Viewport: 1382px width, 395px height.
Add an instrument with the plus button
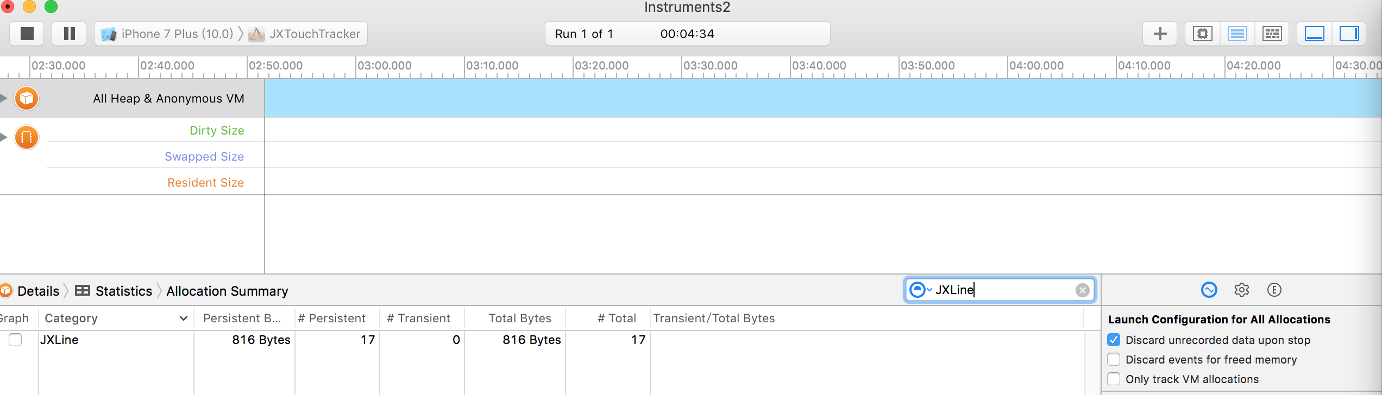pos(1160,34)
